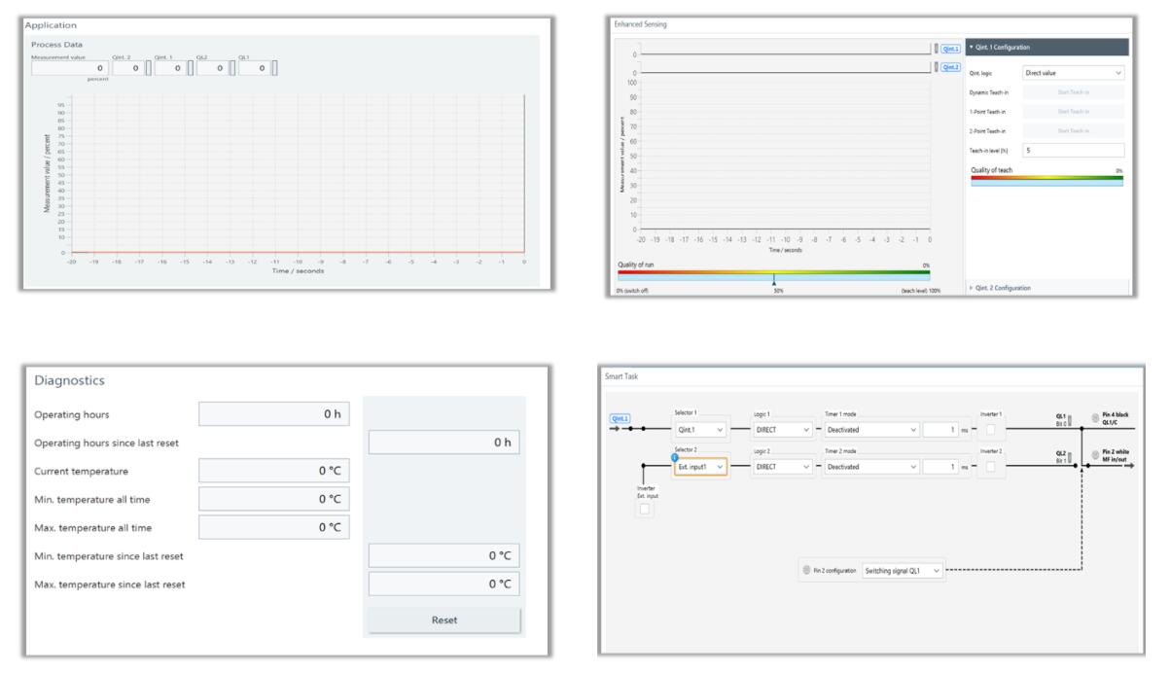This screenshot has width=1170, height=673.
Task: Open the Pin 2 configuration dropdown
Action: point(903,571)
